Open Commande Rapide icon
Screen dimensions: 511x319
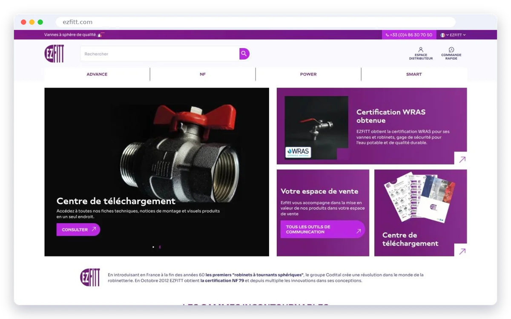(451, 54)
